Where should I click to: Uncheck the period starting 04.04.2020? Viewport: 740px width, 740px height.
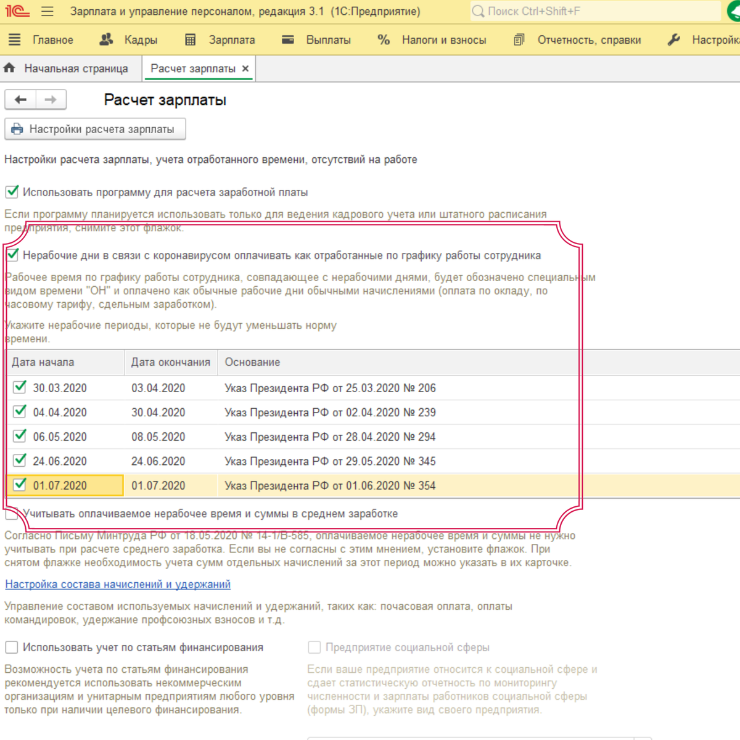tap(20, 411)
